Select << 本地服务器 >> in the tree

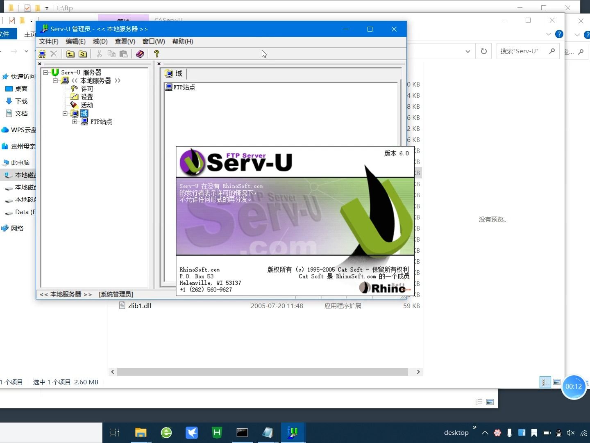point(96,80)
